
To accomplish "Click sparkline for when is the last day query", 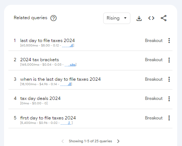I will coord(66,84).
